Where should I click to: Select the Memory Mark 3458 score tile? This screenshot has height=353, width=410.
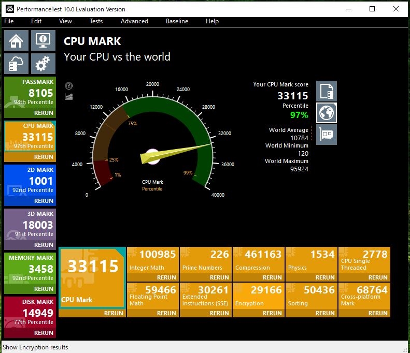click(30, 269)
